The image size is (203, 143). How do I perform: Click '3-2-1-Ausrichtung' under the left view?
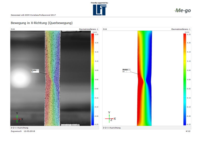click(x=20, y=128)
